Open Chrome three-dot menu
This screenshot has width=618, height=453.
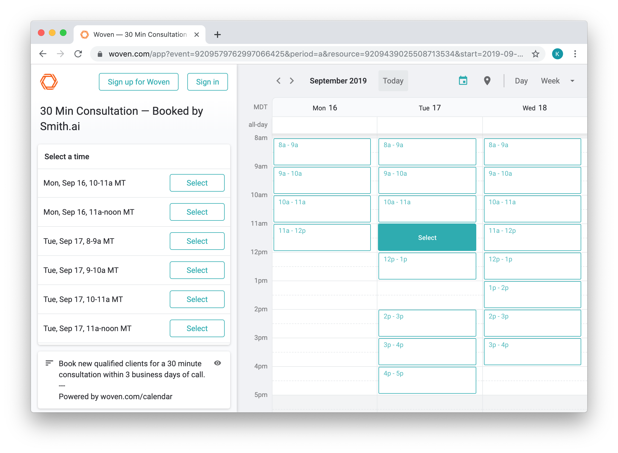click(575, 54)
